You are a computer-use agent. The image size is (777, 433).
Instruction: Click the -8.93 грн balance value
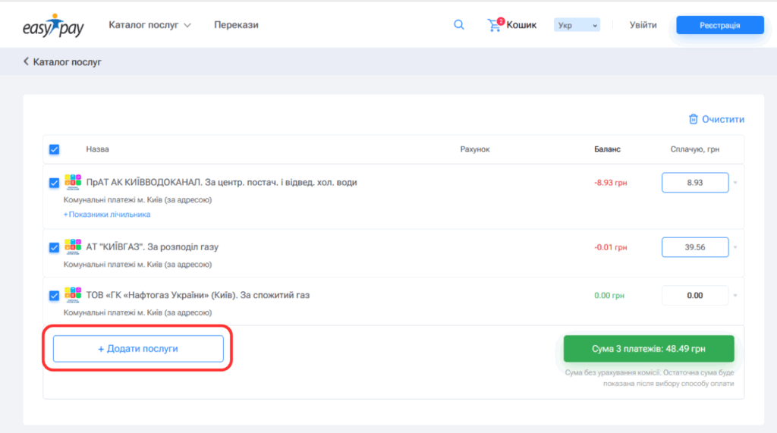point(611,183)
